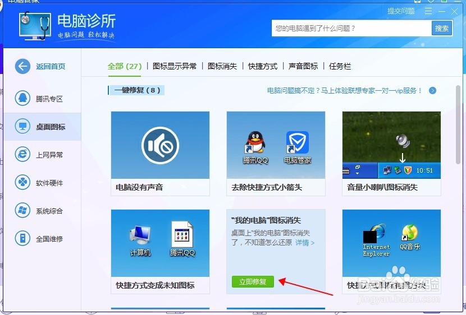Click the green 立即修复 button
This screenshot has height=315, width=466.
click(253, 281)
